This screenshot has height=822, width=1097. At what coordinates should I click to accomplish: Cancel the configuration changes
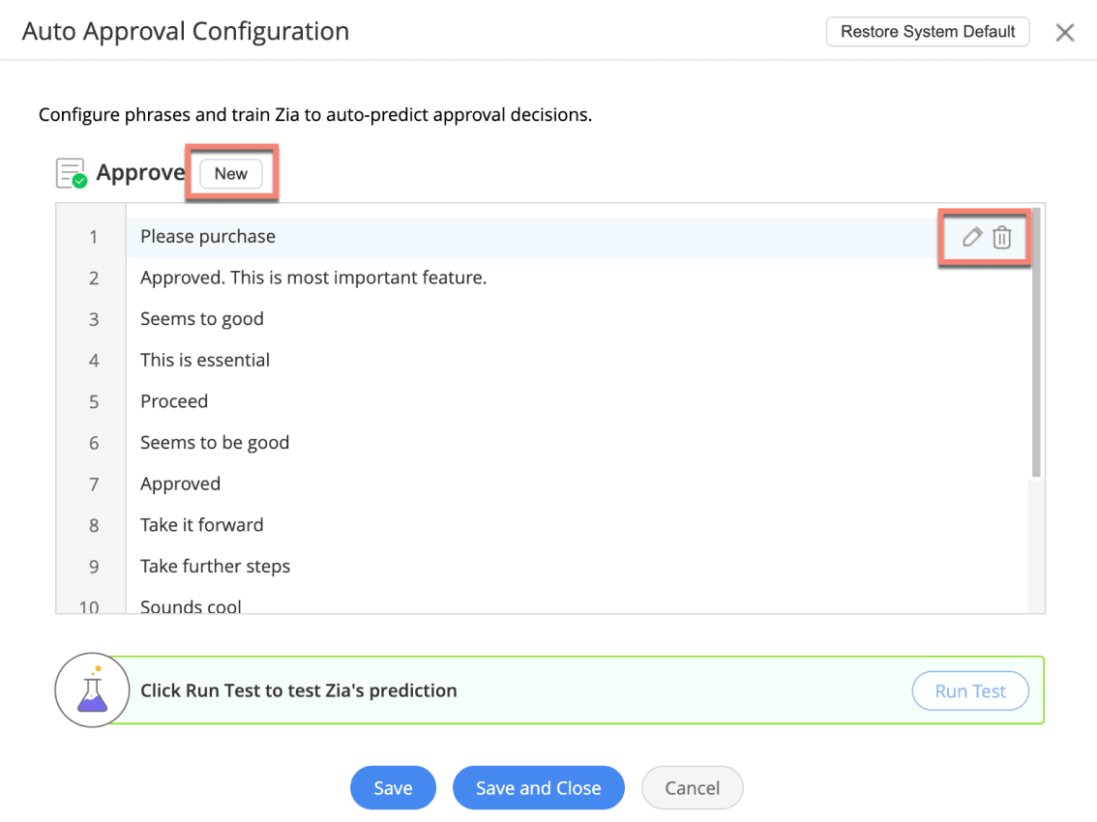[692, 788]
